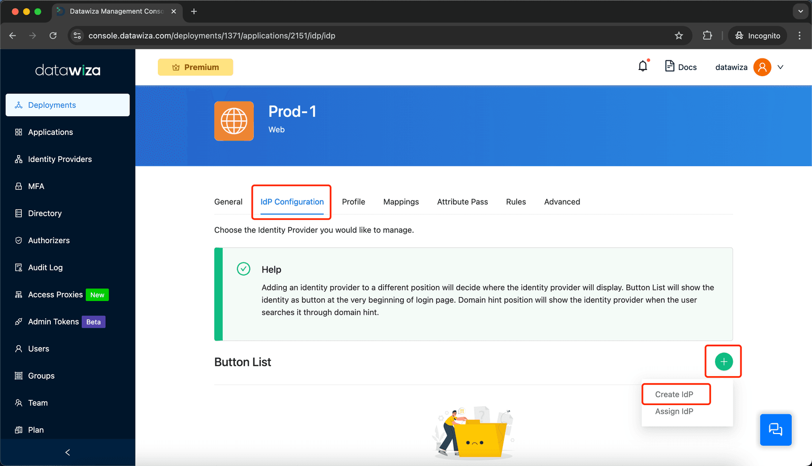The height and width of the screenshot is (466, 812).
Task: Open the chat support widget
Action: tap(775, 429)
